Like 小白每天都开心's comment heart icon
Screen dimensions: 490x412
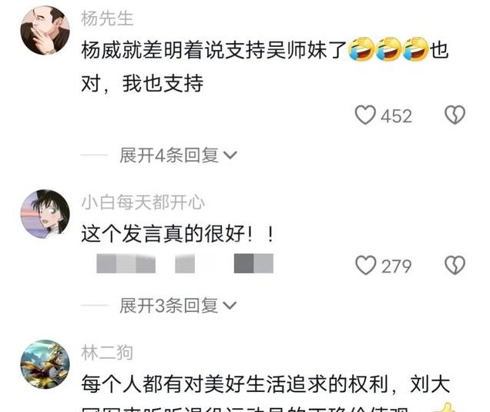pyautogui.click(x=366, y=265)
